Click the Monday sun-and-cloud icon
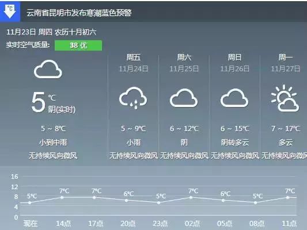This screenshot has width=307, height=230. point(285,98)
